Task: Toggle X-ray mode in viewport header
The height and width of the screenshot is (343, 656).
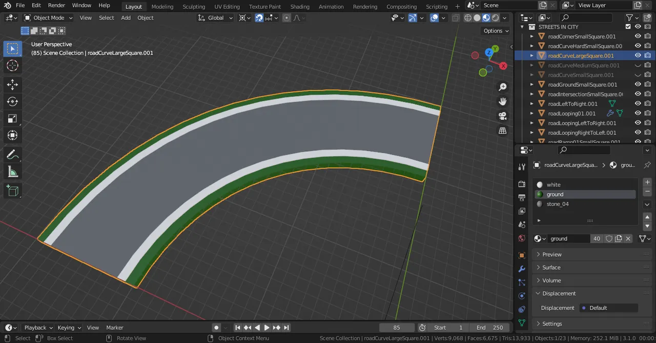Action: pos(455,18)
